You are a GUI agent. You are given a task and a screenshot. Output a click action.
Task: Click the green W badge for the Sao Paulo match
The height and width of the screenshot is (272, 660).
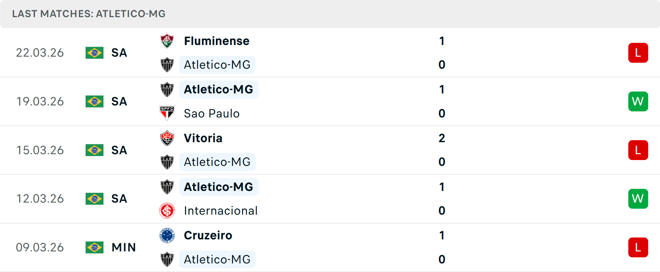click(x=638, y=101)
